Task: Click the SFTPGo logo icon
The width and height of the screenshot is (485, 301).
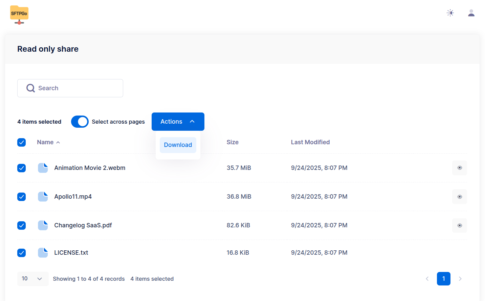Action: point(19,15)
